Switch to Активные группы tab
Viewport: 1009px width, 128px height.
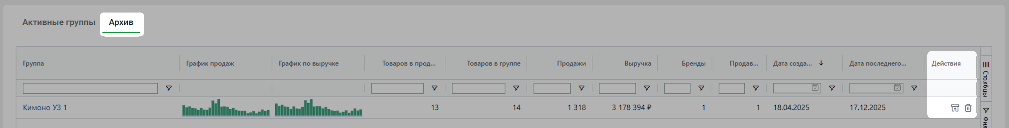59,22
